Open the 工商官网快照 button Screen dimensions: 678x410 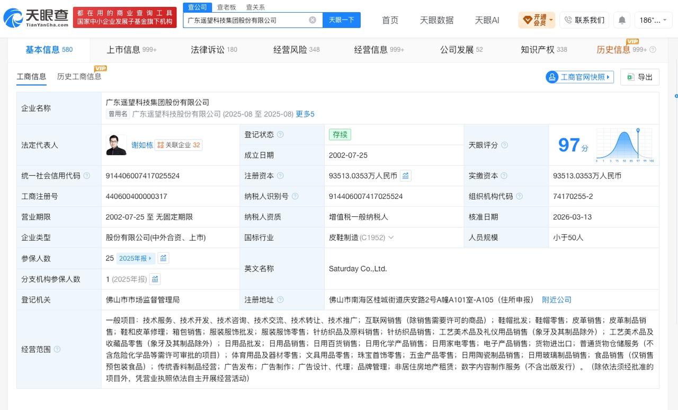click(x=579, y=77)
